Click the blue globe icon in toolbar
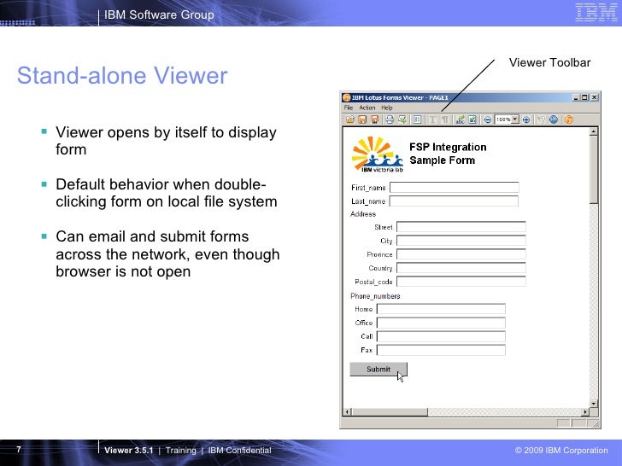Screen dimensions: 622x466 (x=554, y=119)
